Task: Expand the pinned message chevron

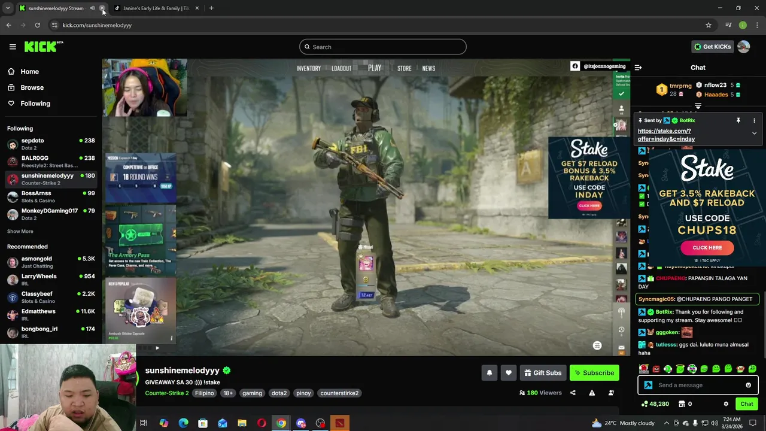Action: point(754,133)
